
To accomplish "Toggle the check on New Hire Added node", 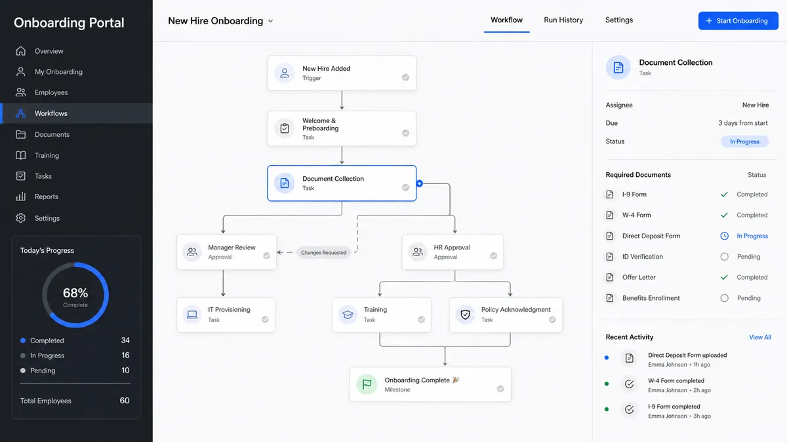I will pos(405,77).
